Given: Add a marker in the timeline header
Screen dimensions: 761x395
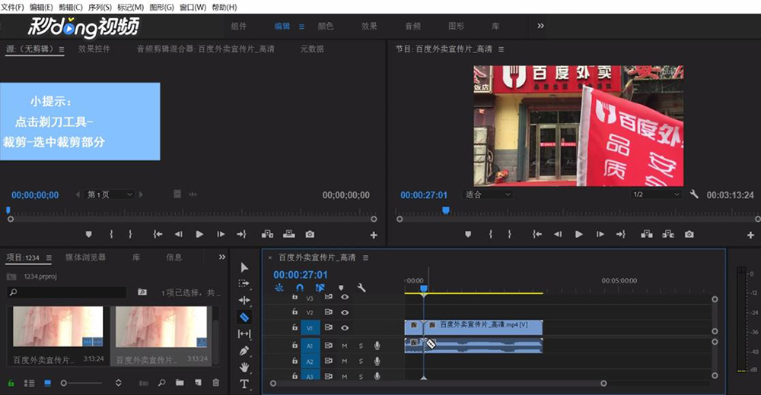Looking at the screenshot, I should point(341,288).
